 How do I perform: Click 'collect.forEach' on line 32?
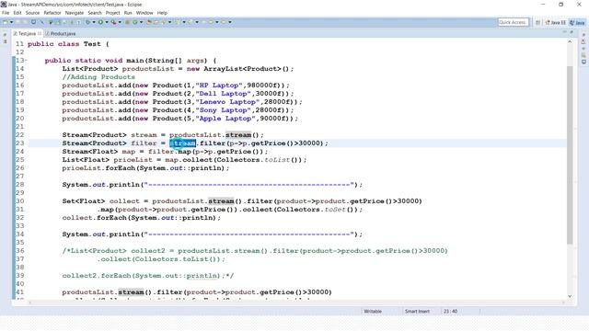coord(94,218)
